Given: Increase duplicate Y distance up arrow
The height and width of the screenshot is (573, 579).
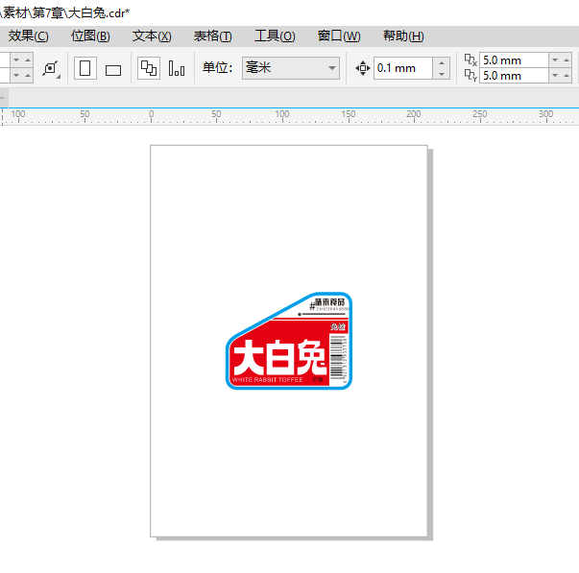Looking at the screenshot, I should coord(567,75).
